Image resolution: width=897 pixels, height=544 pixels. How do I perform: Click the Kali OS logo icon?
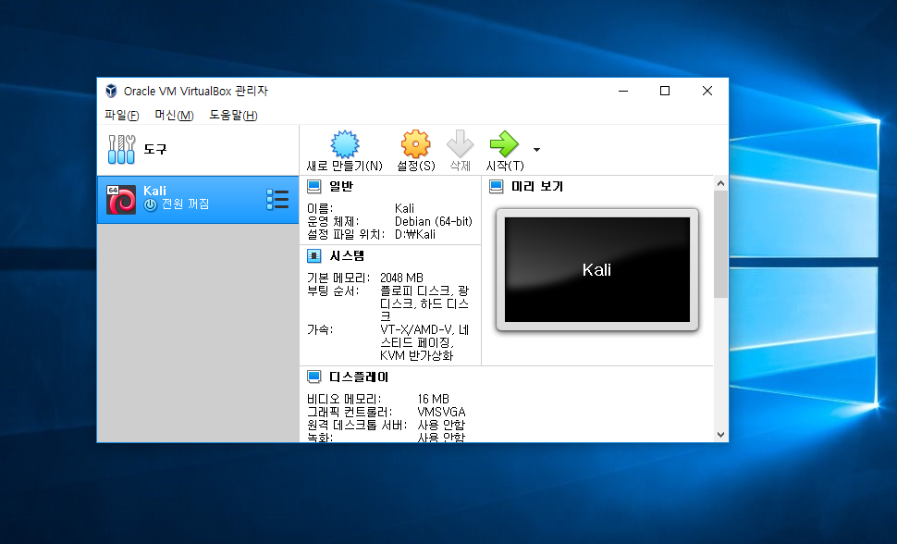pos(121,199)
